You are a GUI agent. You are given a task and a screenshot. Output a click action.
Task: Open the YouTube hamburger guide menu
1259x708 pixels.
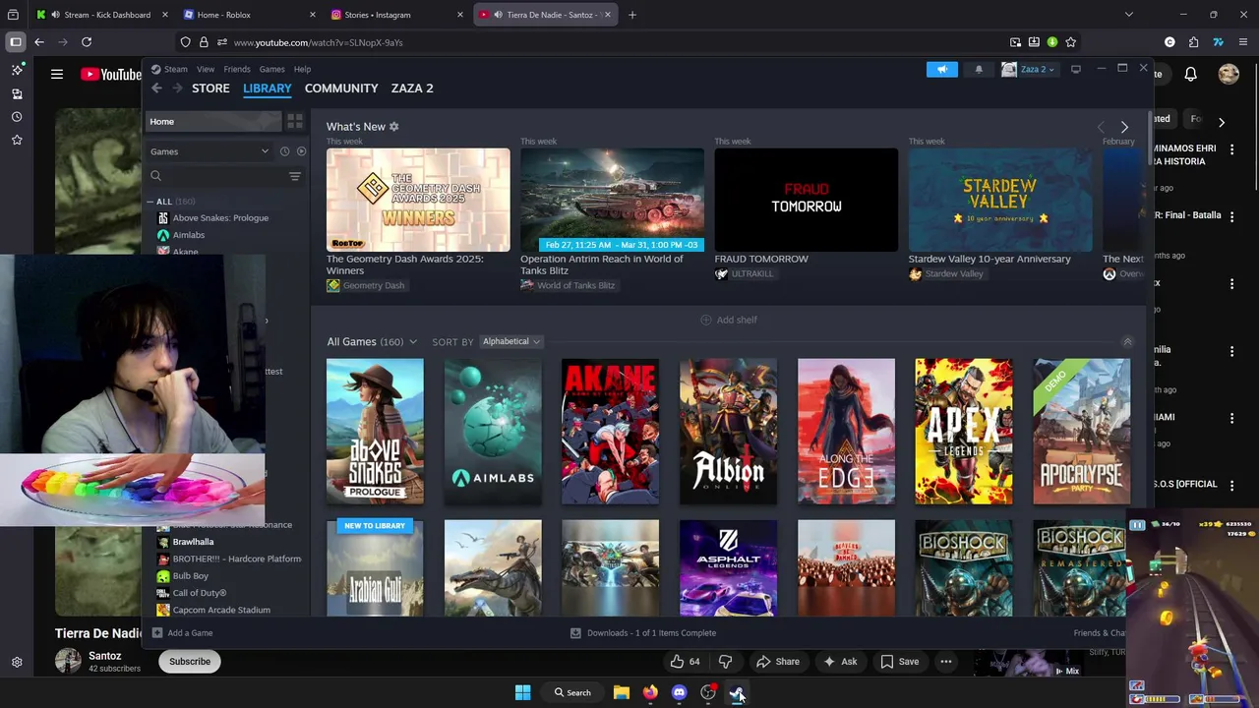(57, 74)
